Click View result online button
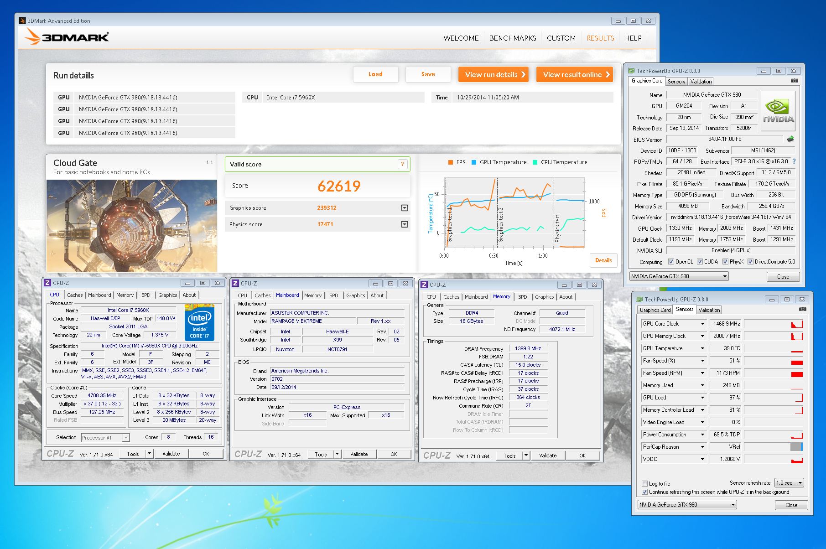The image size is (826, 549). click(575, 74)
